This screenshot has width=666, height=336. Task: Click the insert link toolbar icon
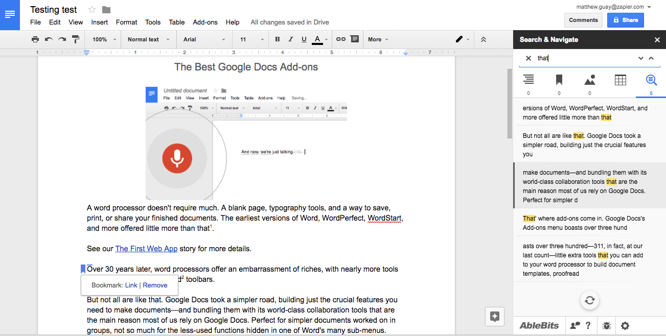pyautogui.click(x=340, y=39)
